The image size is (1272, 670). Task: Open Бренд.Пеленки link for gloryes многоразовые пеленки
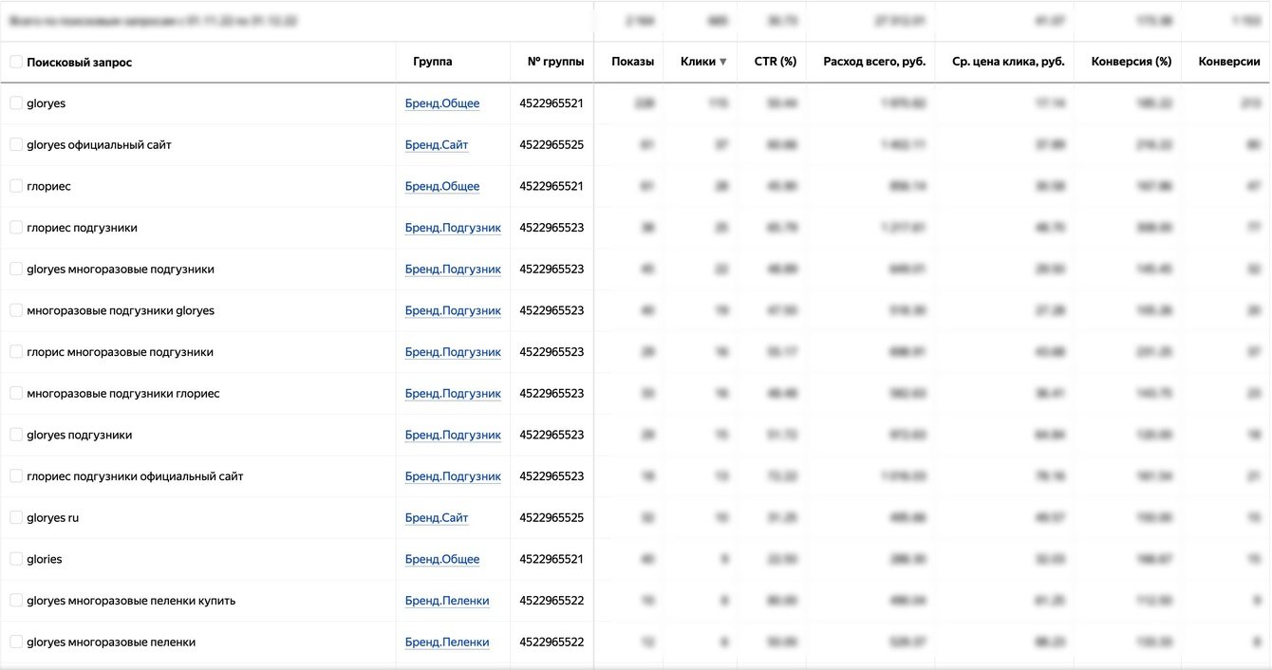(x=447, y=642)
